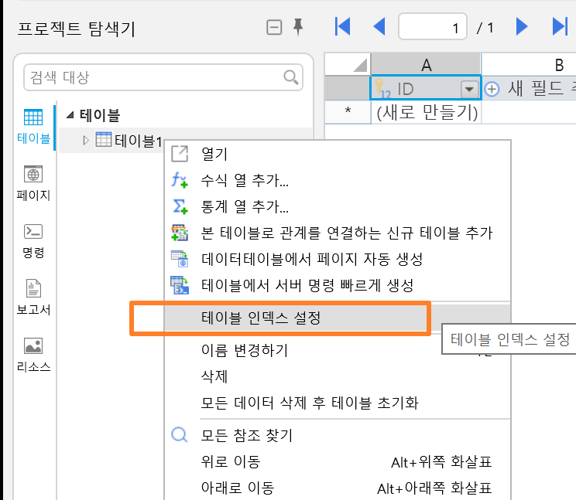Add a new field with 새 필드 button
576x500 pixels.
(x=529, y=89)
